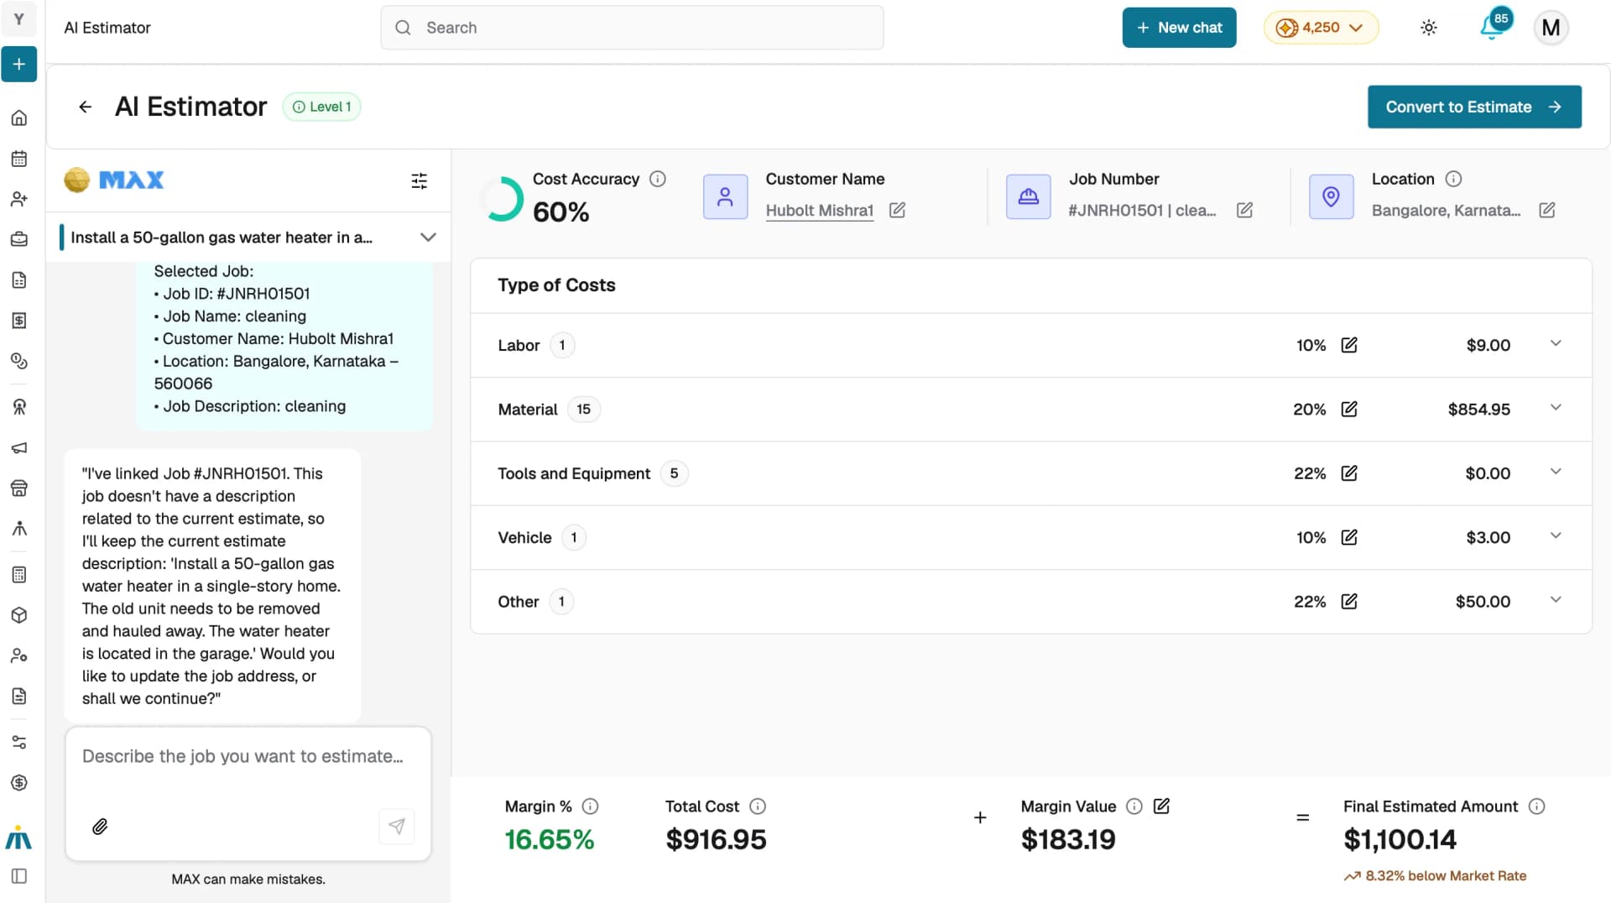Click Convert to Estimate button
The width and height of the screenshot is (1611, 903).
1474,107
